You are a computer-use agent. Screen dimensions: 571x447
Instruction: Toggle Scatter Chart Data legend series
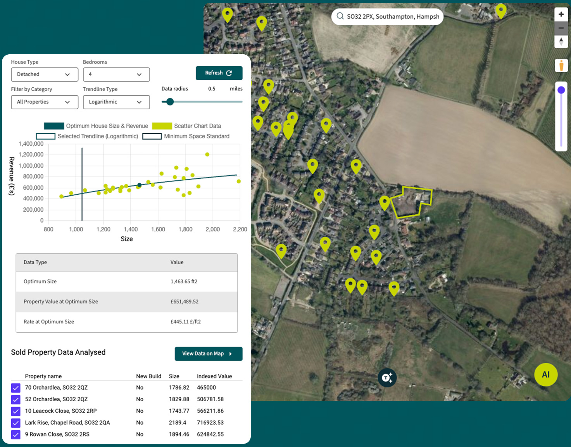click(186, 126)
